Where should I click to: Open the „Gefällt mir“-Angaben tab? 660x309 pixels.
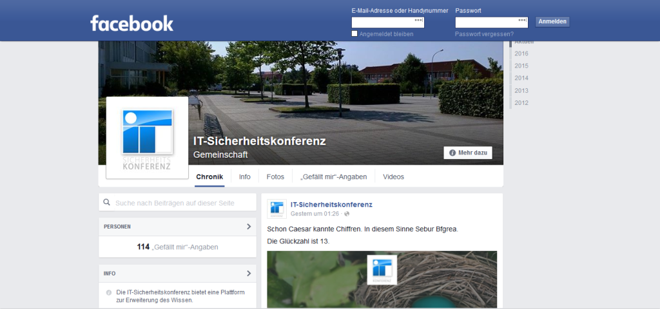(x=333, y=177)
